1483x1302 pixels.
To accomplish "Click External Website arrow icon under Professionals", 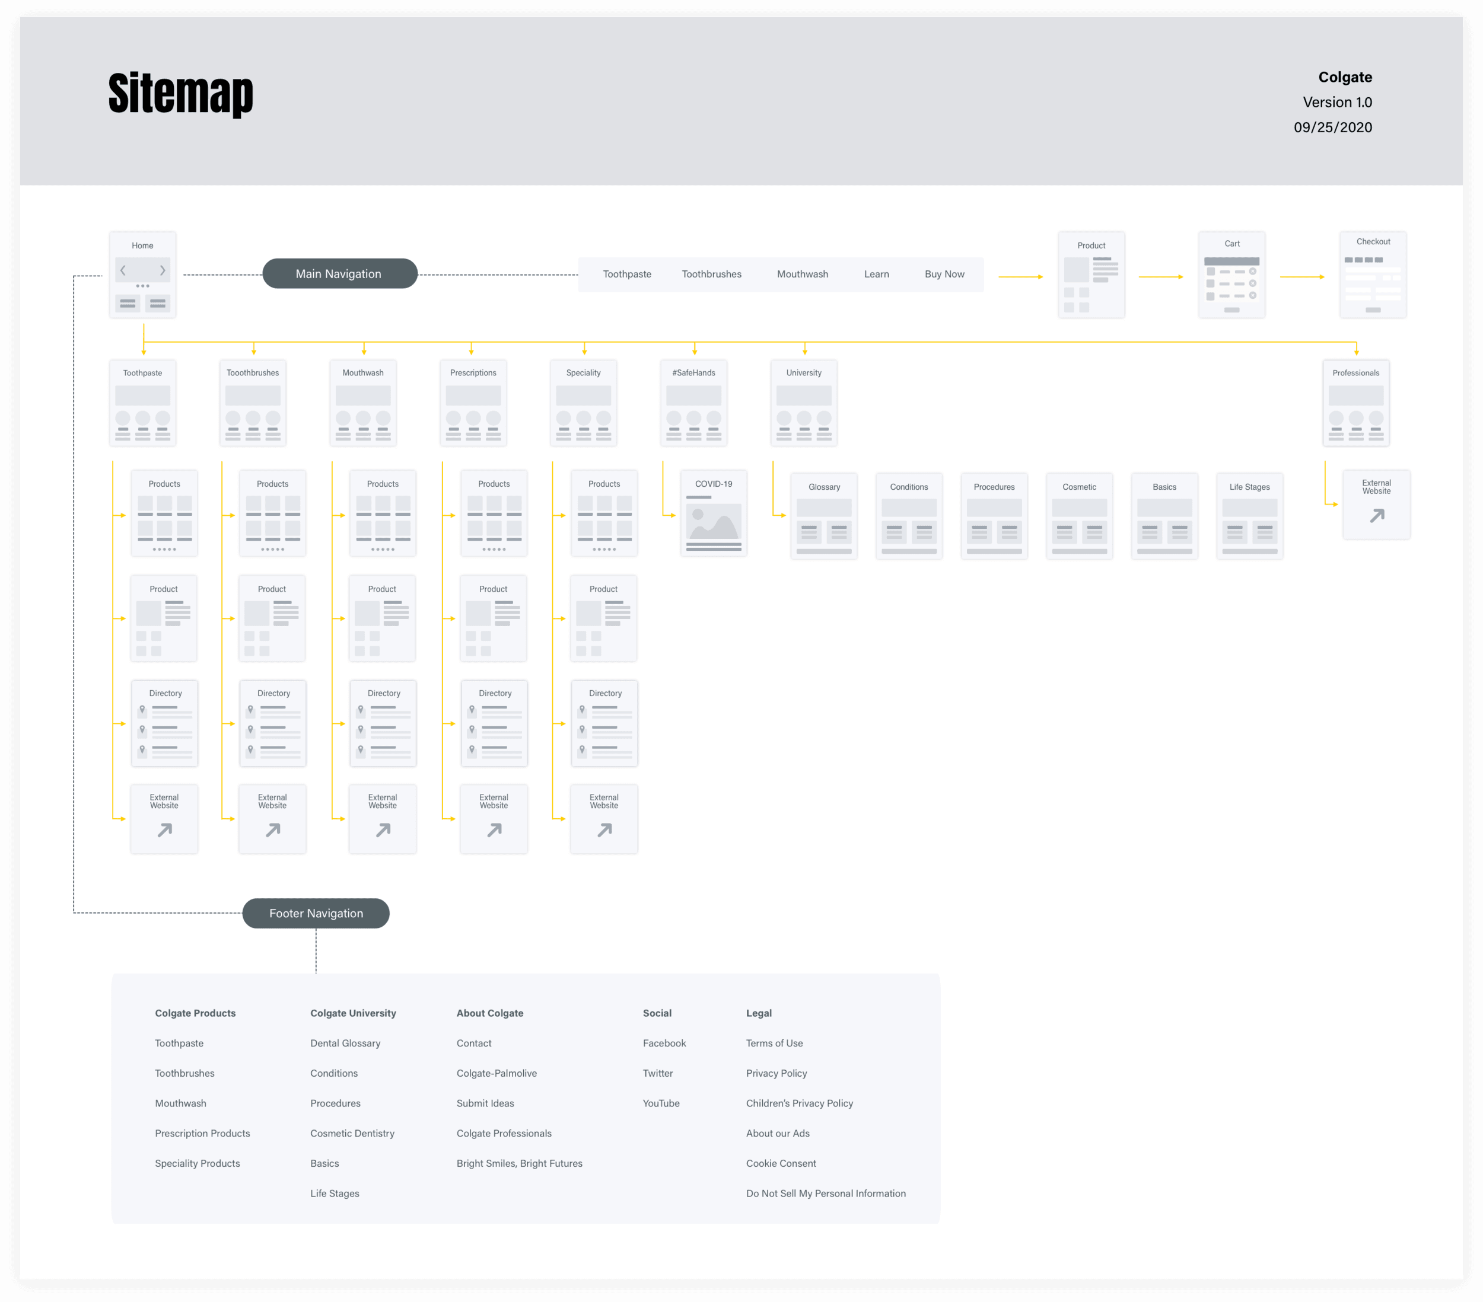I will (x=1377, y=515).
